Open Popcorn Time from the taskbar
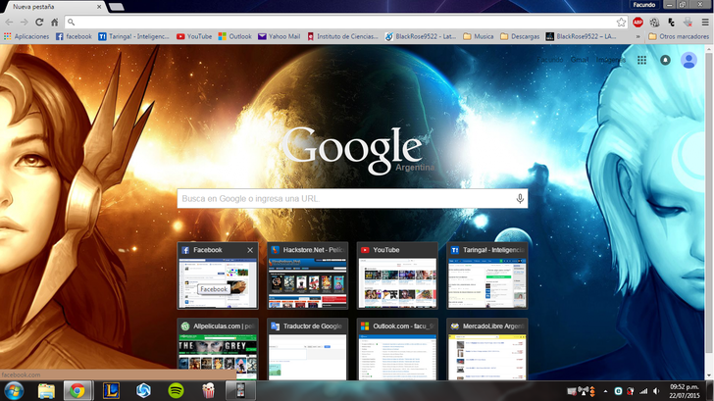The width and height of the screenshot is (714, 401). (x=208, y=391)
